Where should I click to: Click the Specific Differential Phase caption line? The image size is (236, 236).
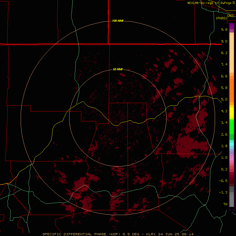(118, 234)
